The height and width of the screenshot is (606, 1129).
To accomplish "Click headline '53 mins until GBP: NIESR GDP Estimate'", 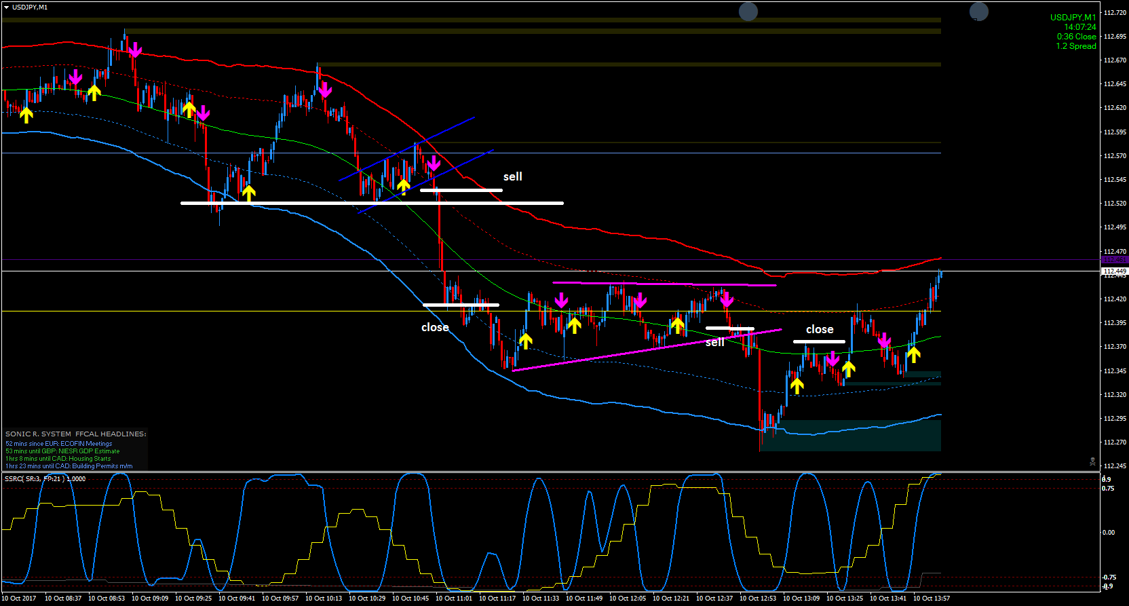I will pos(62,451).
